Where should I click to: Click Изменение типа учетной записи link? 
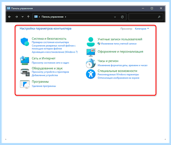(x=119, y=44)
